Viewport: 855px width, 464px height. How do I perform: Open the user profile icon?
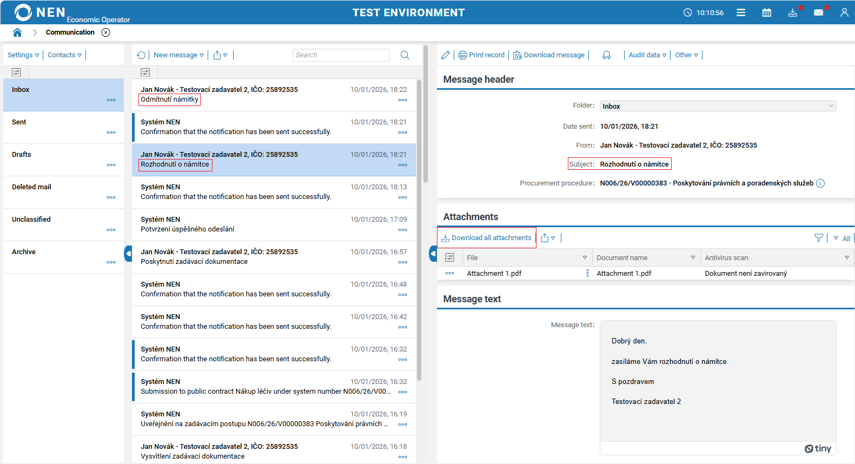844,12
